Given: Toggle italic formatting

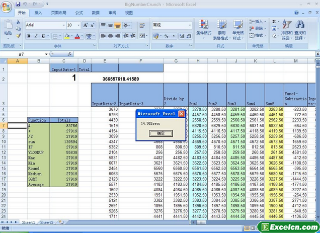Looking at the screenshot, I should (36, 36).
